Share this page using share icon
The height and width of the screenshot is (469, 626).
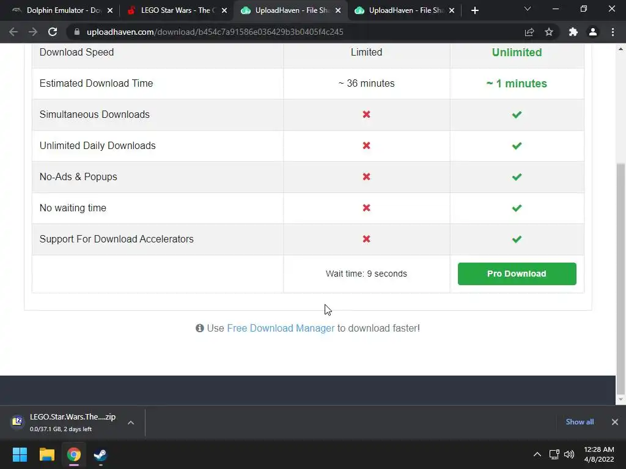(529, 32)
